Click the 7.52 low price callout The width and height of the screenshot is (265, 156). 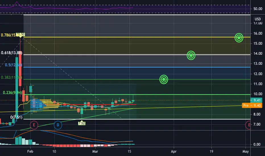[82, 123]
